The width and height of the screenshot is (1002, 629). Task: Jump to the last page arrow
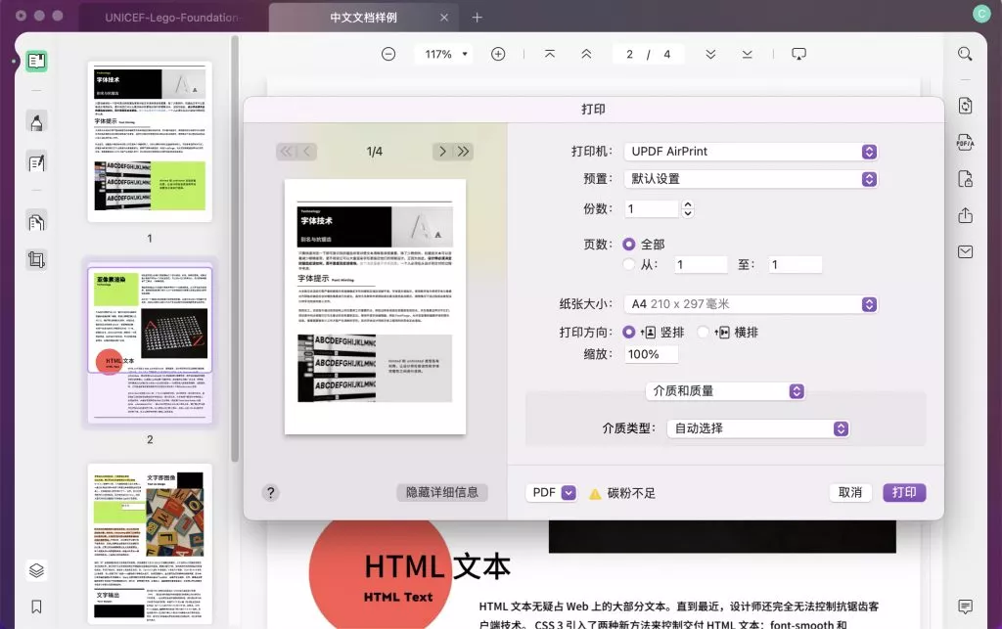(x=747, y=54)
